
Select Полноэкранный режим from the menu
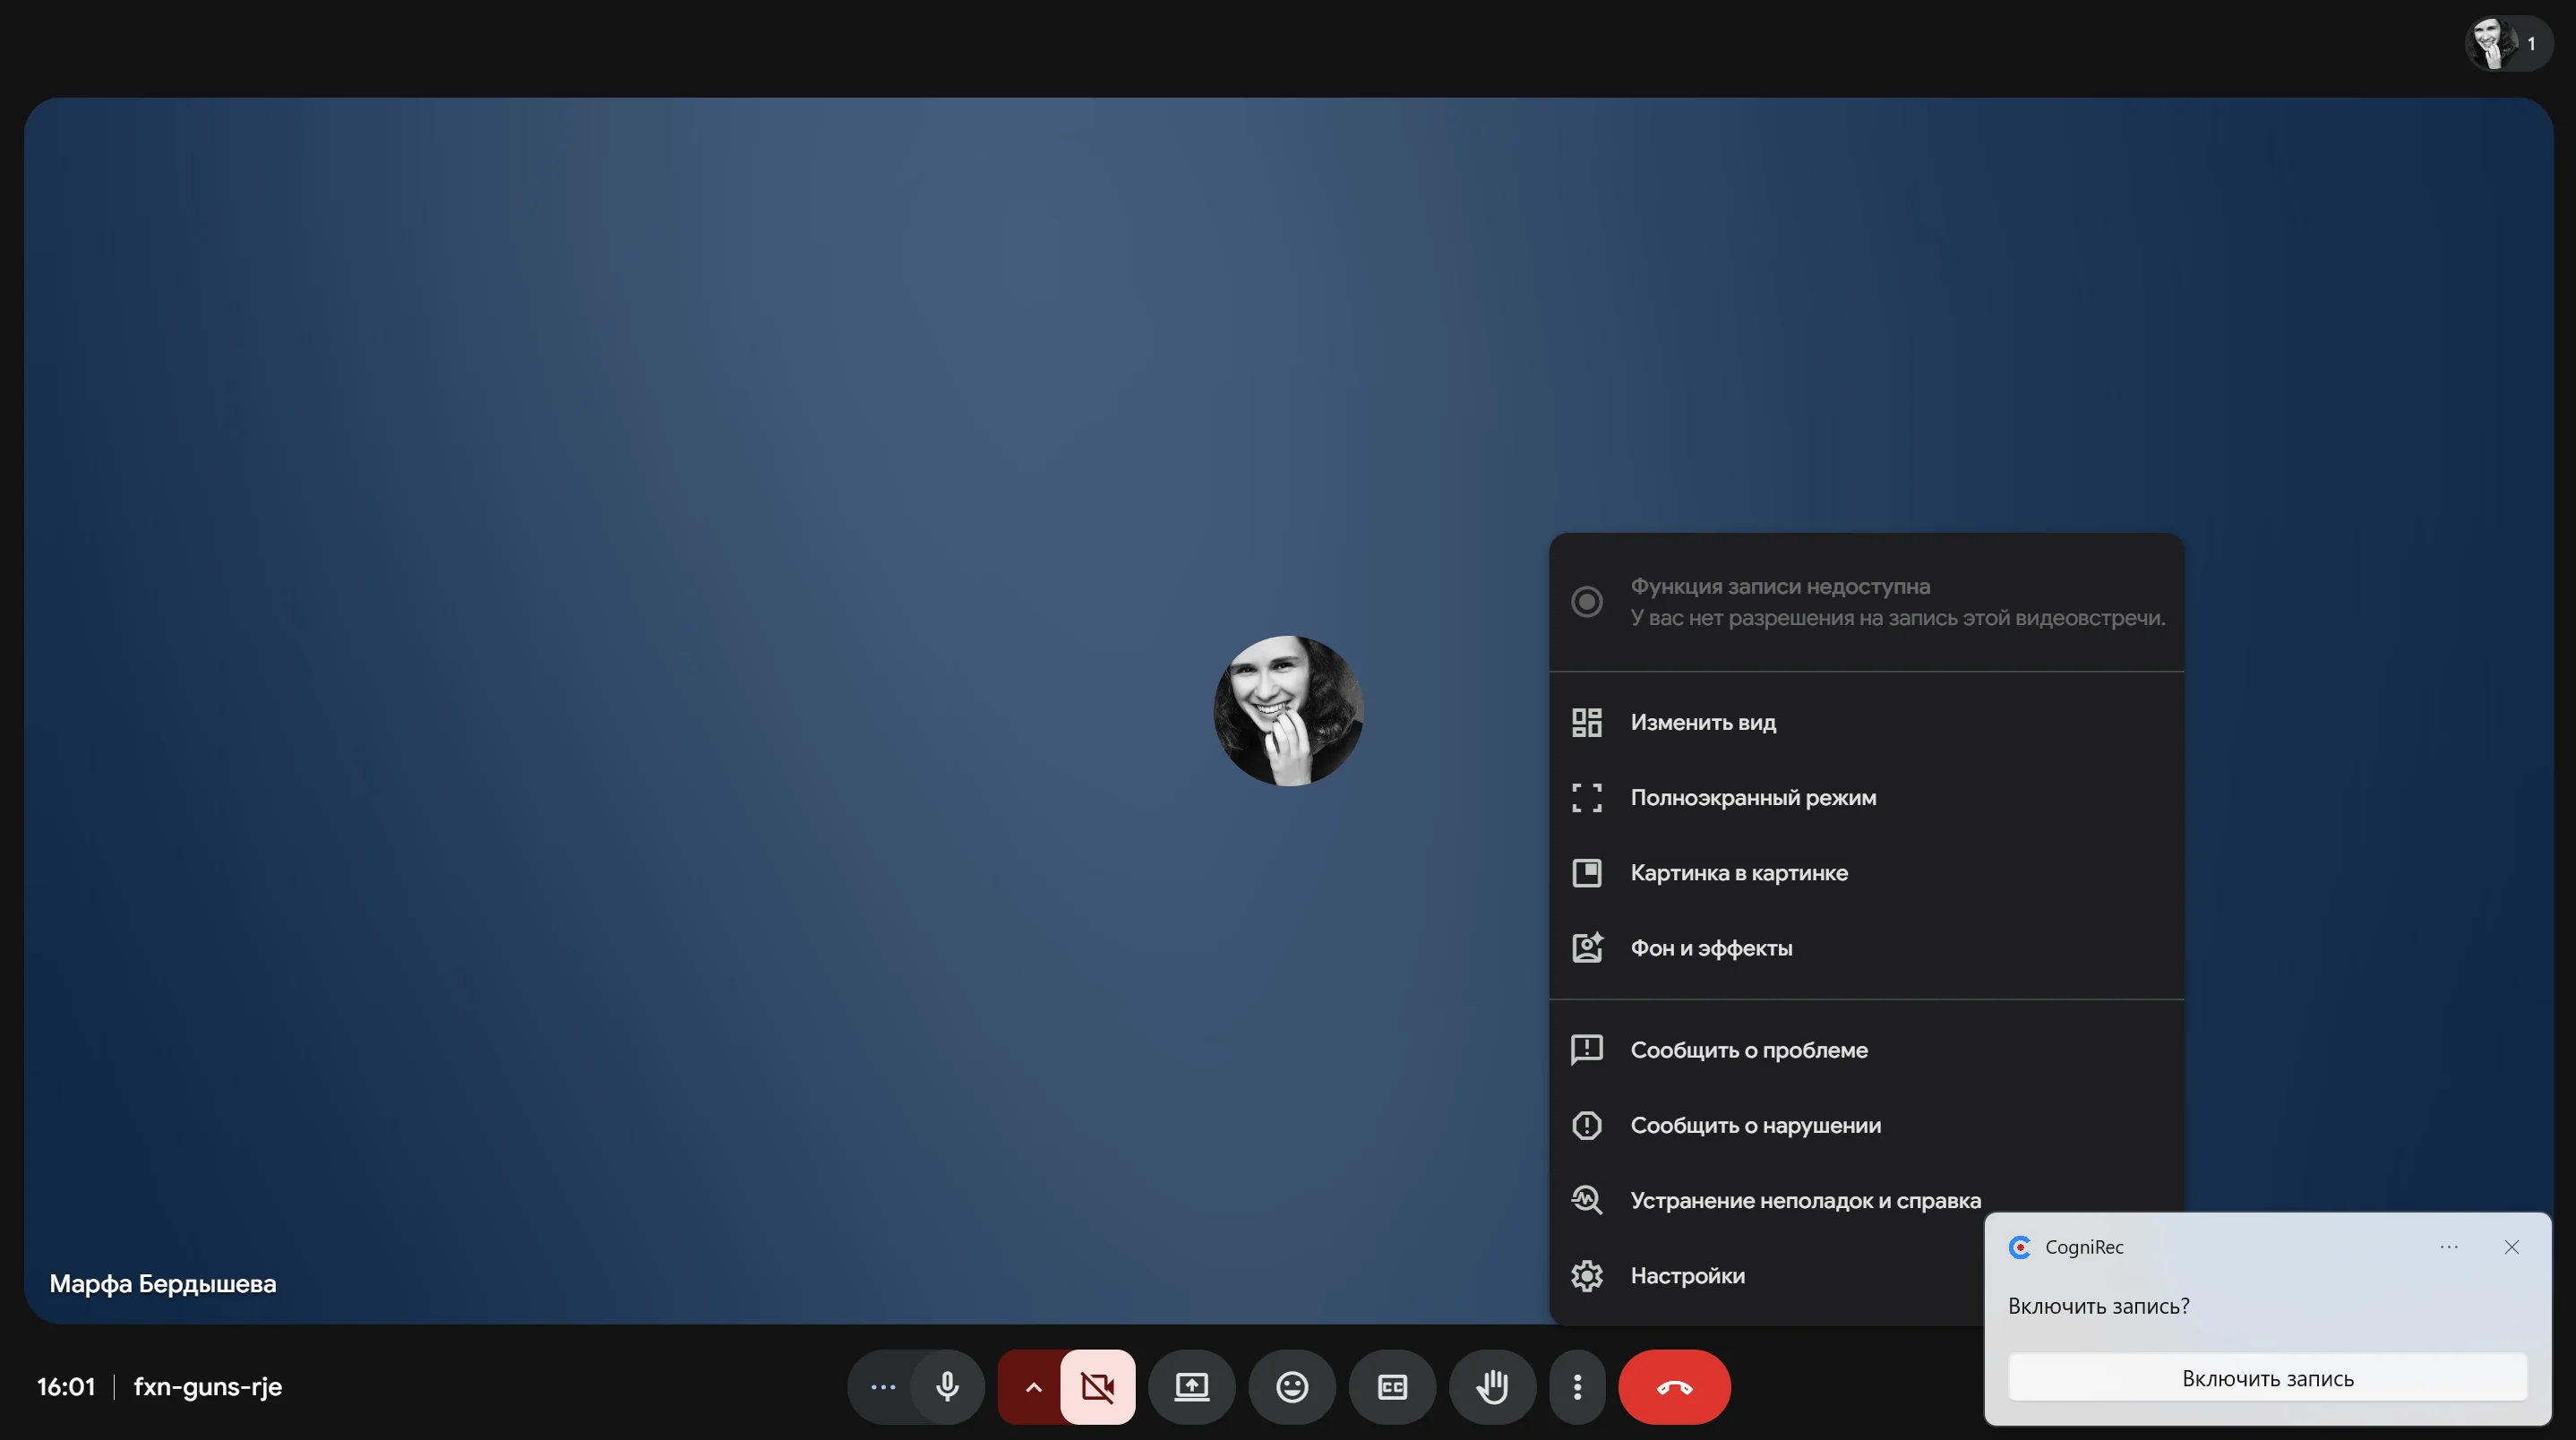1753,797
